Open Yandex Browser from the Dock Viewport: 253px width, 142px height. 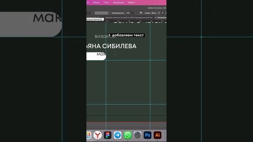coord(98,135)
